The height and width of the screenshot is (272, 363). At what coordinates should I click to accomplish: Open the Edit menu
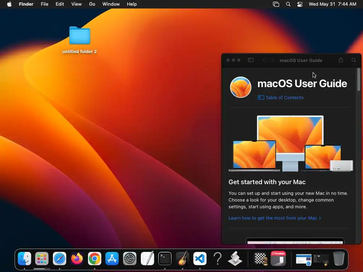click(x=60, y=4)
